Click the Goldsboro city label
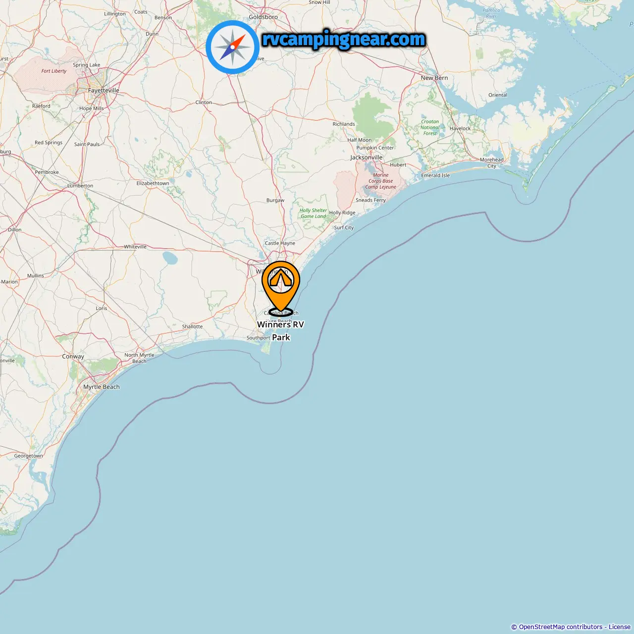The height and width of the screenshot is (634, 634). [x=264, y=17]
